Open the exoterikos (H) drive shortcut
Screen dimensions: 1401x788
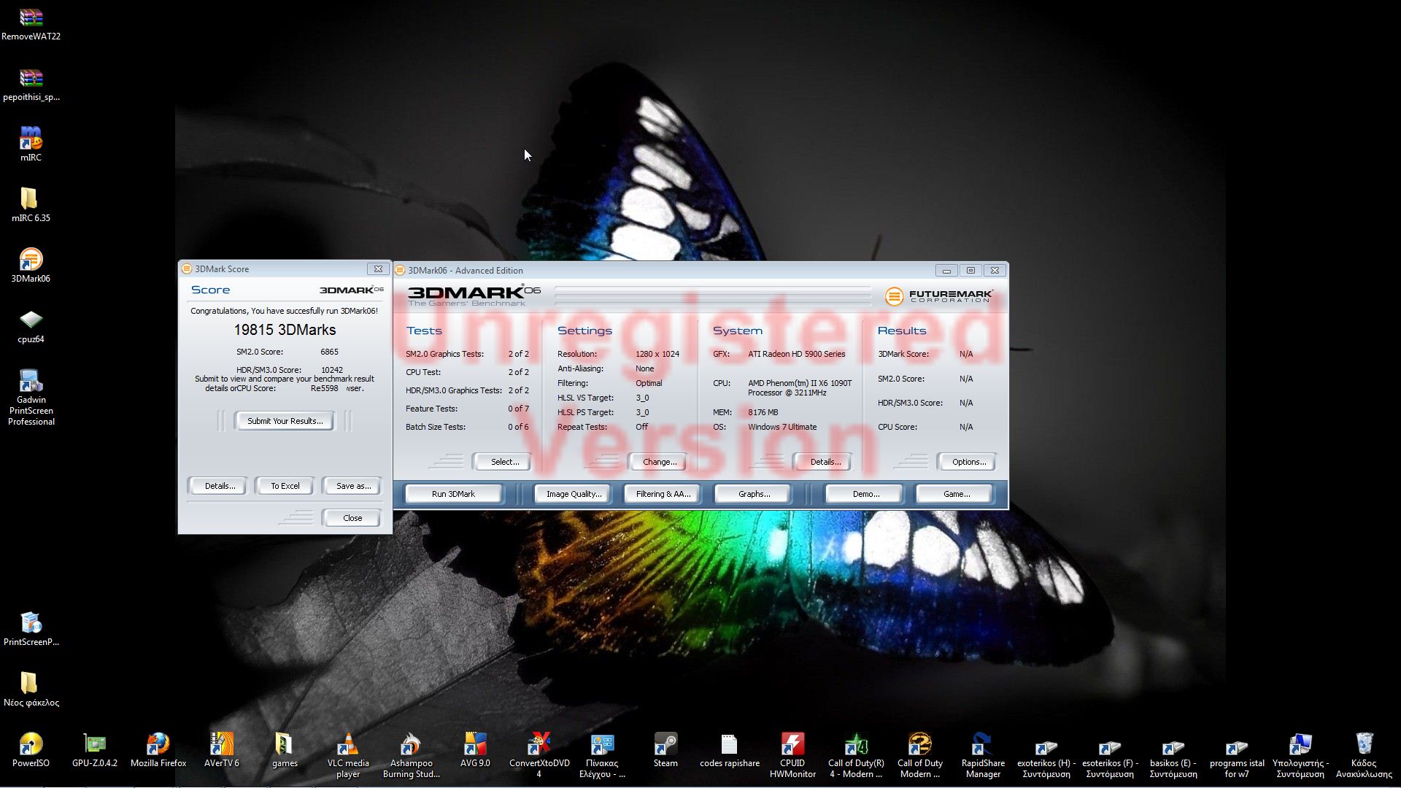[1046, 747]
